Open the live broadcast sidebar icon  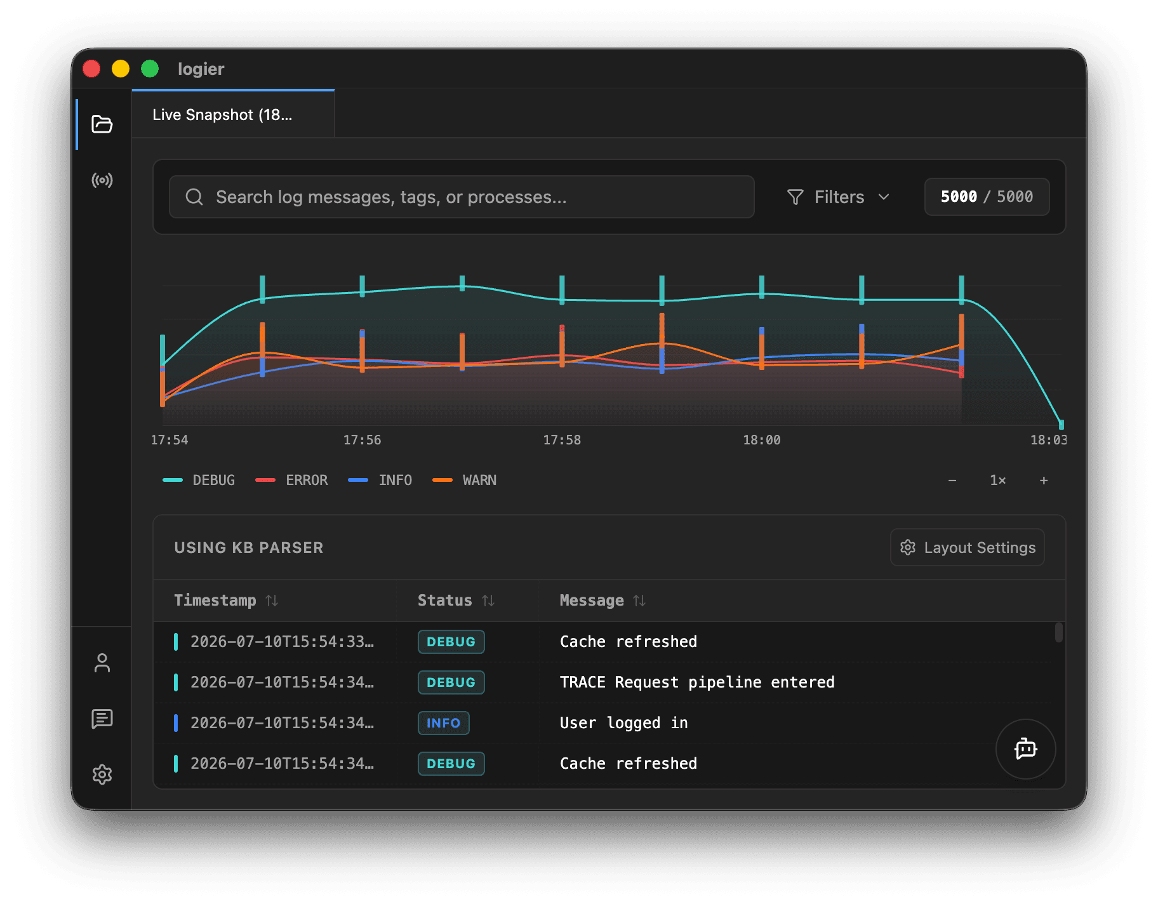point(102,180)
